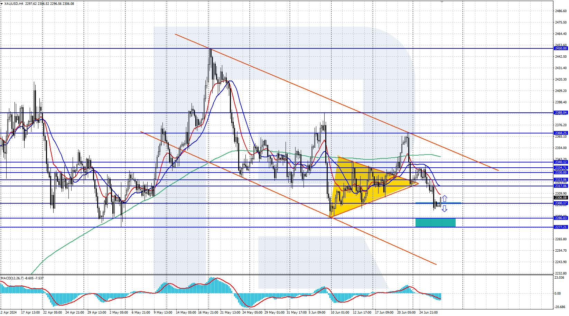Select the 2368.25 horizontal line label

click(x=560, y=133)
